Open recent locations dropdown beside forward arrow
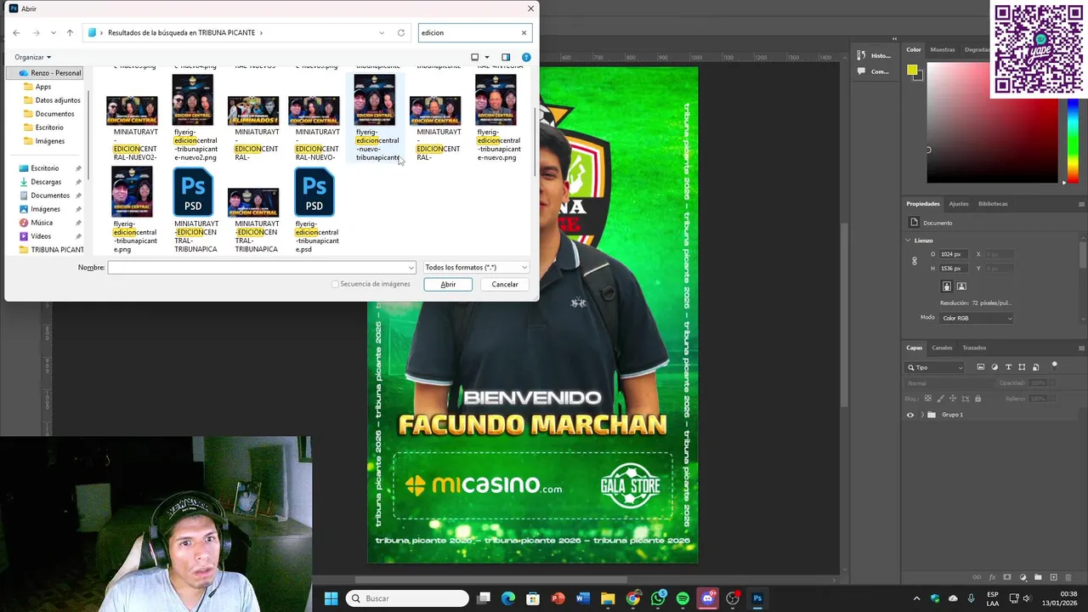 [53, 32]
